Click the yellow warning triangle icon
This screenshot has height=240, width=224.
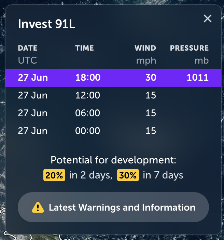(38, 207)
